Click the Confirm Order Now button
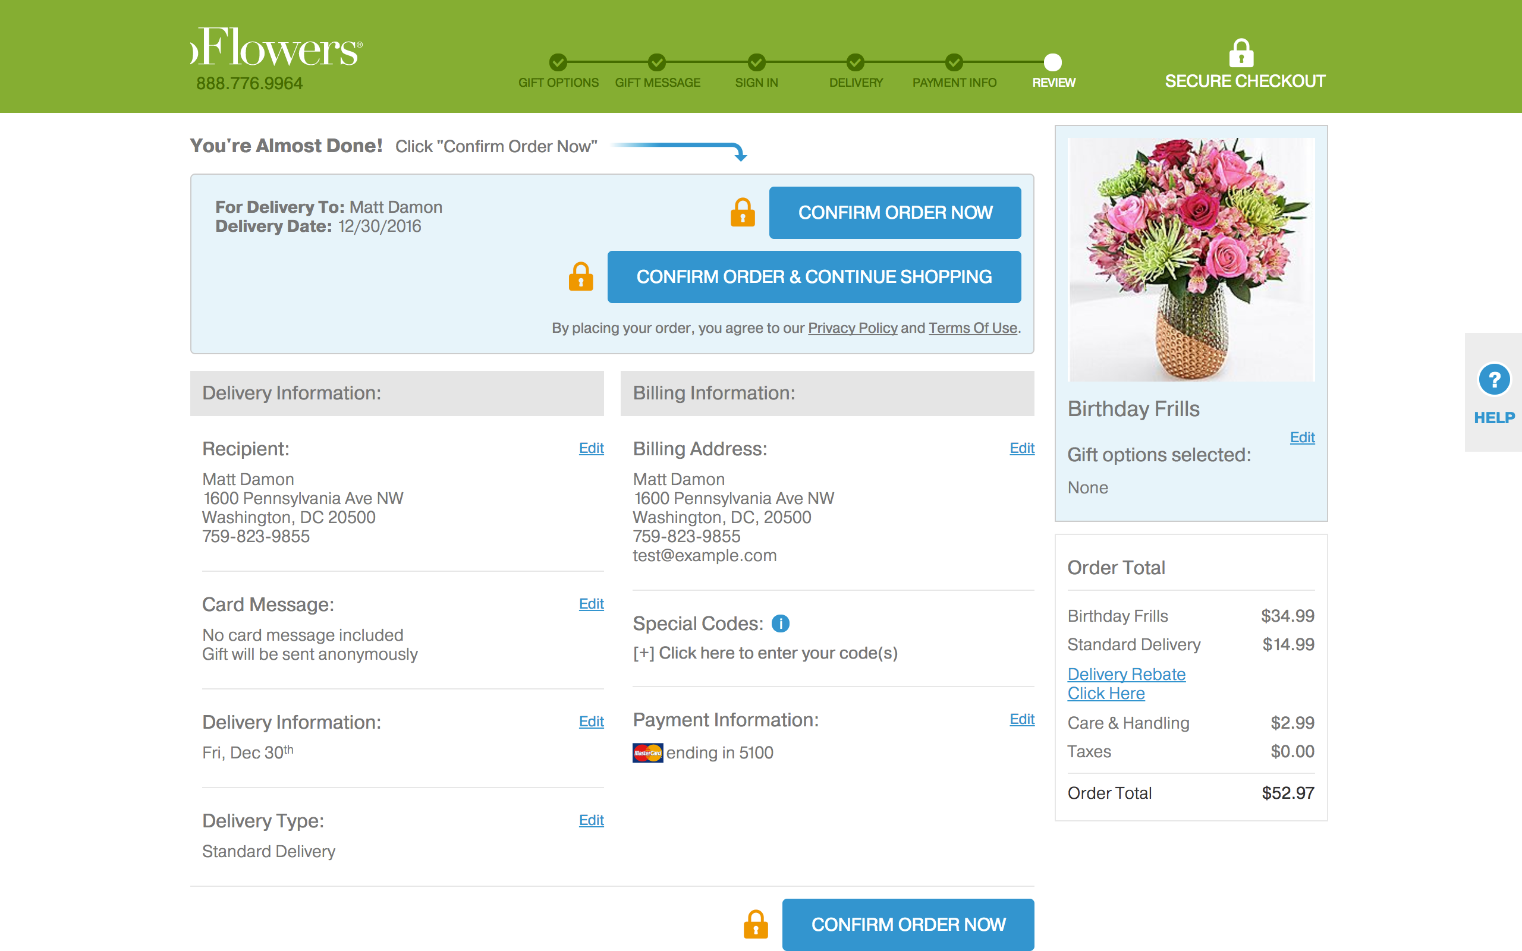Screen dimensions: 1522x951 (x=895, y=213)
